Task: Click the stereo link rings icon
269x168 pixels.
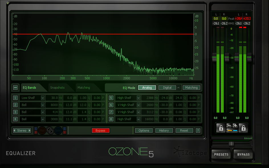Action: click(x=50, y=130)
